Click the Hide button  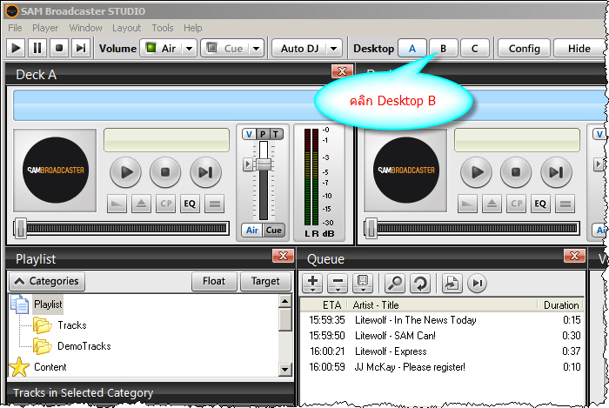click(x=579, y=48)
